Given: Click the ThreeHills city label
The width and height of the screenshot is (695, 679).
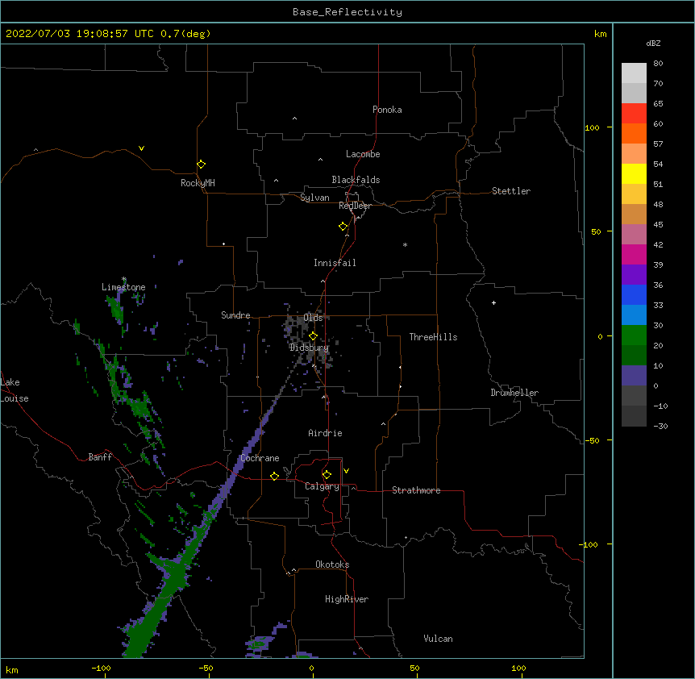Looking at the screenshot, I should click(433, 337).
